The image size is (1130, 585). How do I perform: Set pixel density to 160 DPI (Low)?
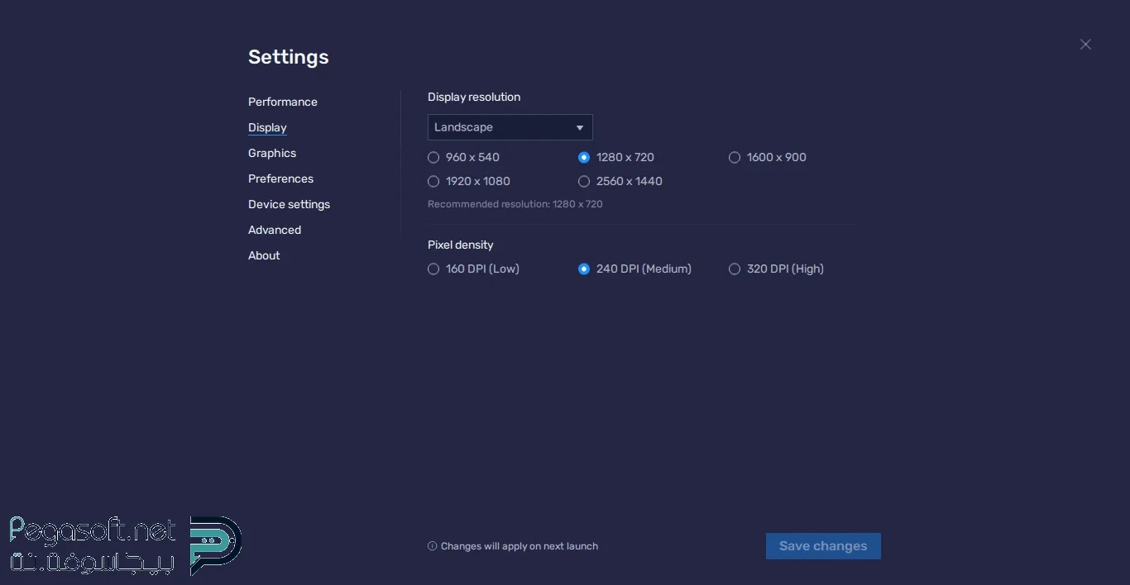[x=433, y=269]
